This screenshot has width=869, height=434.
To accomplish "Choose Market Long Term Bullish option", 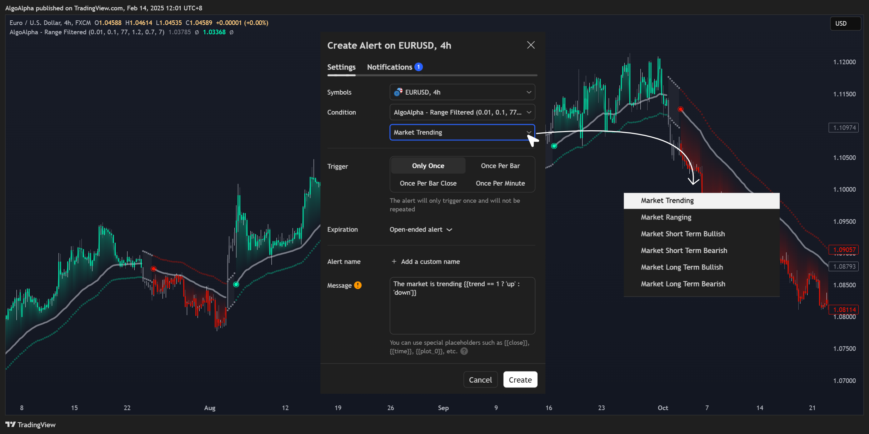I will pyautogui.click(x=701, y=267).
